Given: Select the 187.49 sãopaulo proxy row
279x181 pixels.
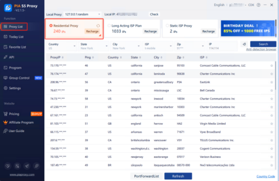Looking at the screenshot, I should tap(160, 165).
